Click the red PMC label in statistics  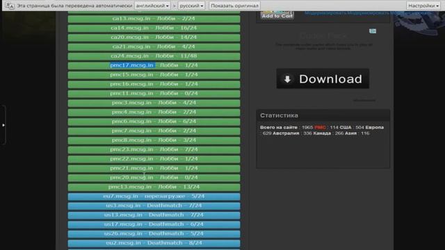coord(320,128)
